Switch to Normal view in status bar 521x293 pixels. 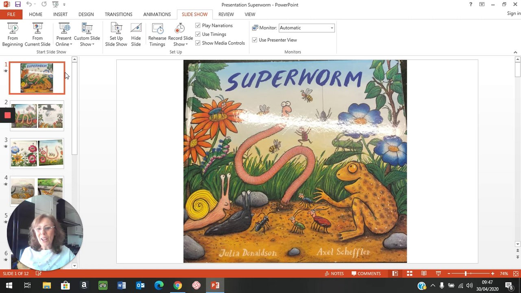pos(395,273)
